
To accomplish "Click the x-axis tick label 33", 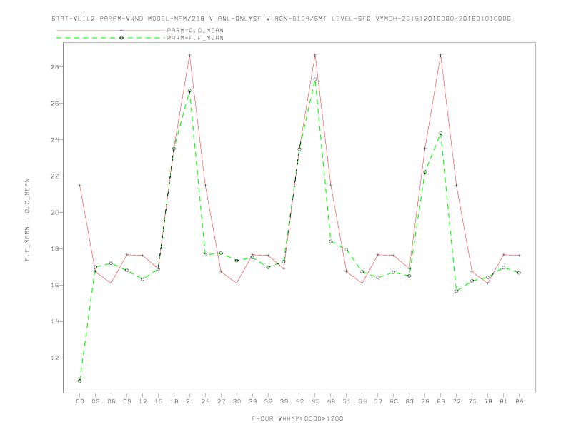I will 252,401.
